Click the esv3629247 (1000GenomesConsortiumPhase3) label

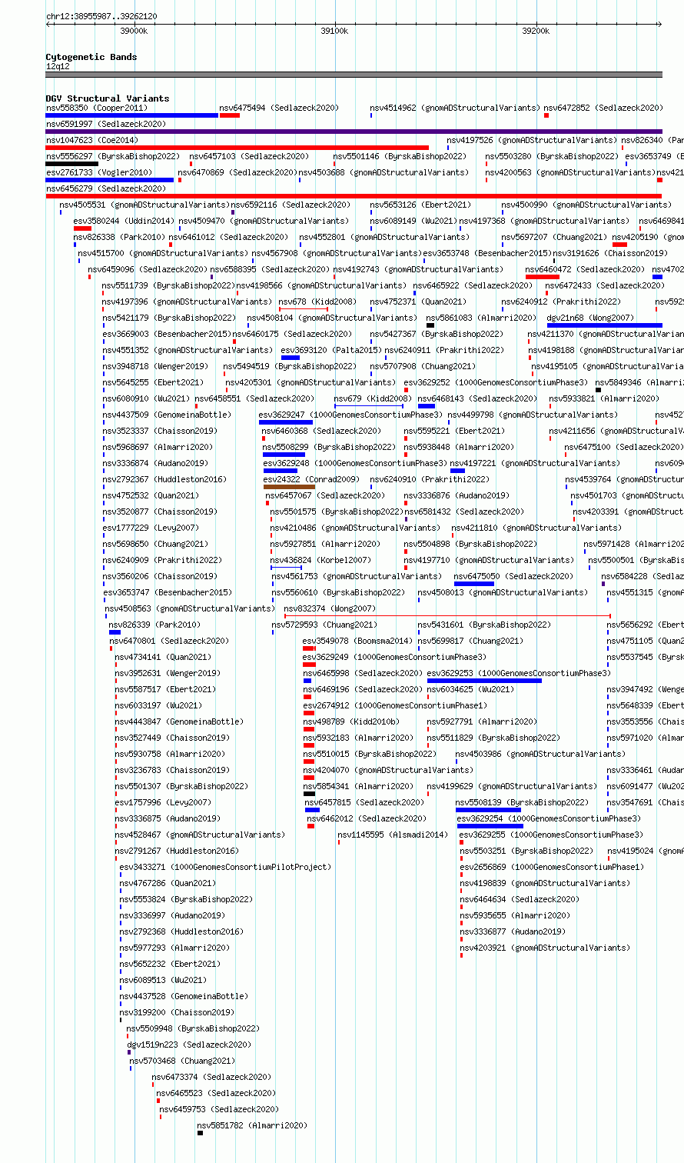pos(350,415)
